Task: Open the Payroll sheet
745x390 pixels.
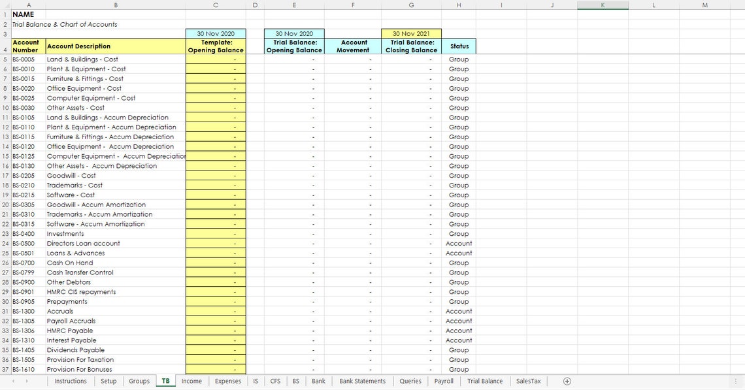Action: pyautogui.click(x=443, y=381)
